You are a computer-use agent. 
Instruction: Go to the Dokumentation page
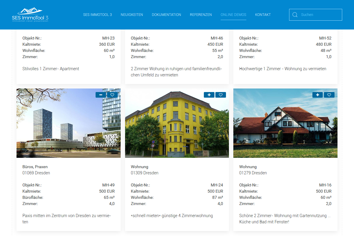coord(166,15)
